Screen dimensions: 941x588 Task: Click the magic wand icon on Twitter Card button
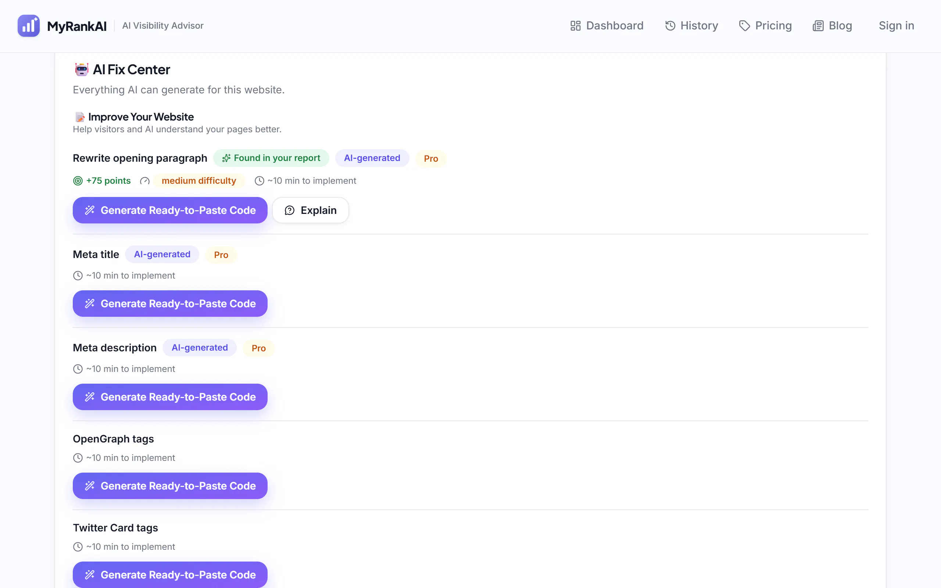coord(90,575)
